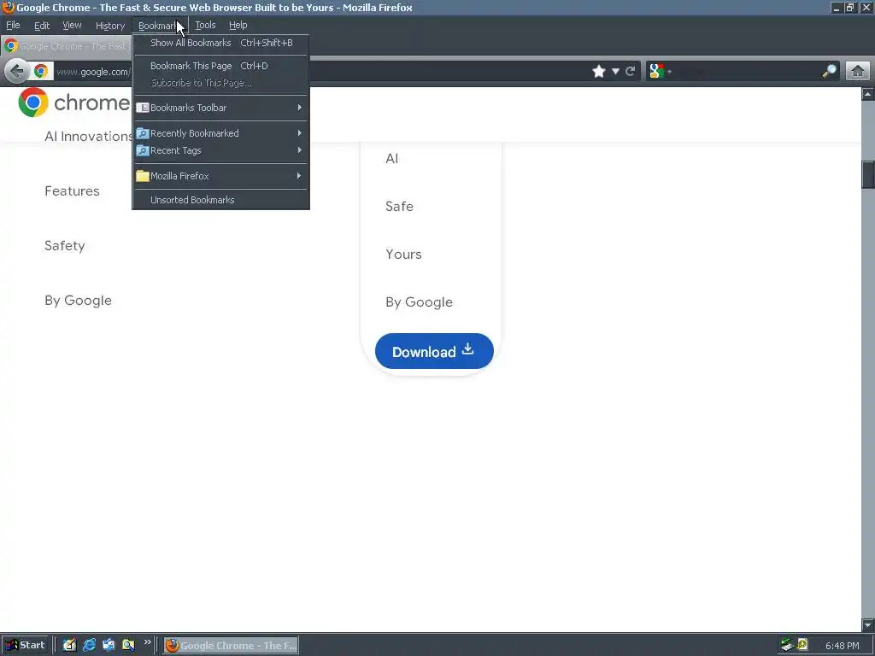The image size is (875, 656).
Task: Click the first quick launch icon
Action: click(70, 646)
